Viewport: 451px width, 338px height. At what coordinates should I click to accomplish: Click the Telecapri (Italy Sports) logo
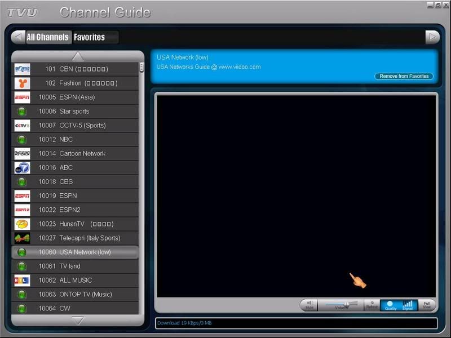[22, 238]
